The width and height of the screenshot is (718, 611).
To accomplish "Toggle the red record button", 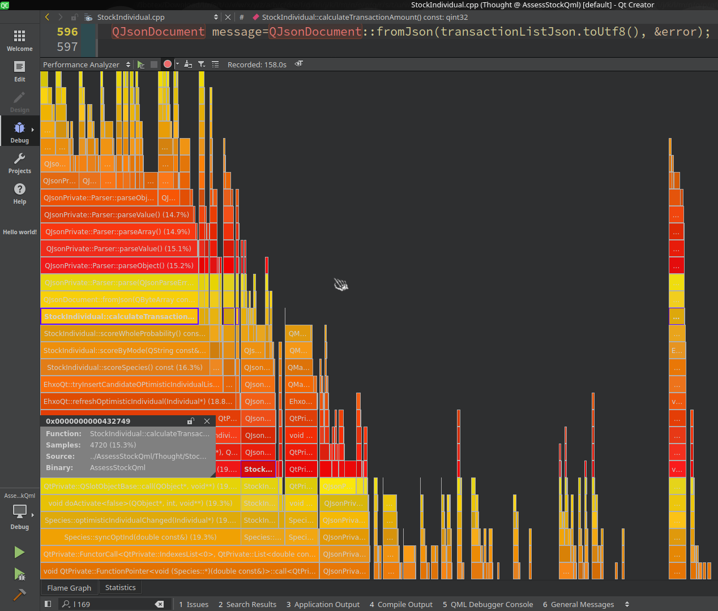I will (168, 64).
